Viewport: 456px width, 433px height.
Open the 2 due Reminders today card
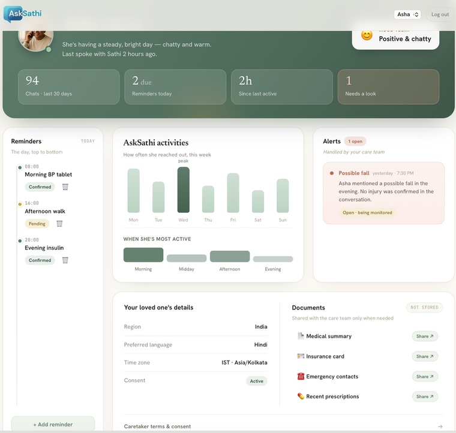point(175,87)
